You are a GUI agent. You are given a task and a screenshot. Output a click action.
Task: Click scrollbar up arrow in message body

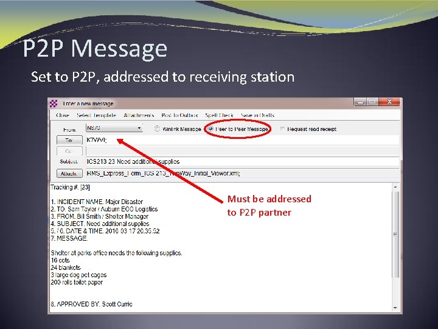(x=395, y=187)
